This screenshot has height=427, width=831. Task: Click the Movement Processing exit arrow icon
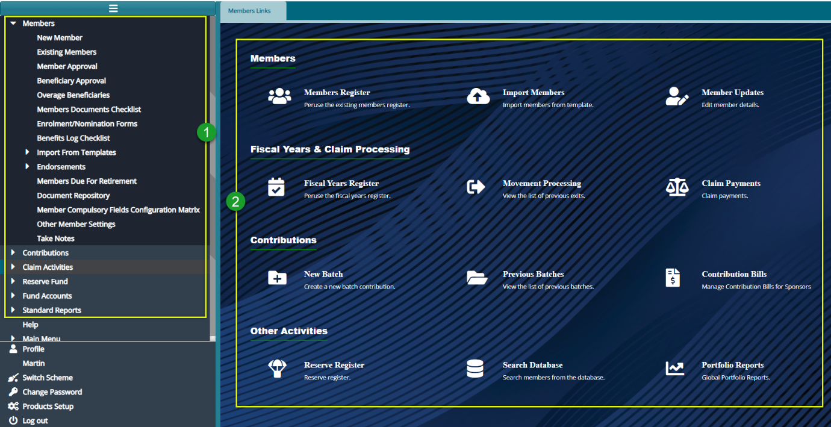[476, 187]
